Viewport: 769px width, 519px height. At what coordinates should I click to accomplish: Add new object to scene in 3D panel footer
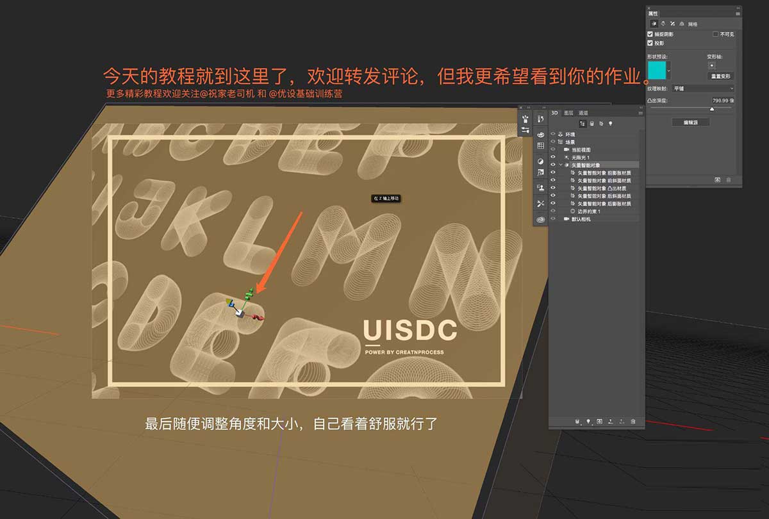pos(577,422)
